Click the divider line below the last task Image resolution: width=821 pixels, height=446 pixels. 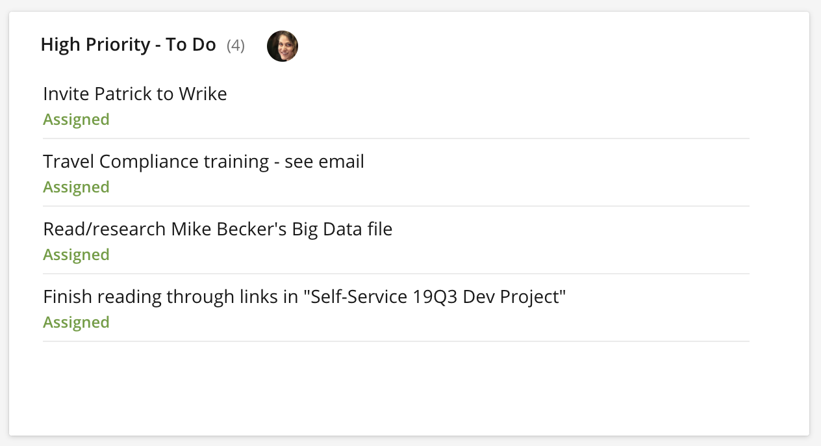click(x=396, y=341)
